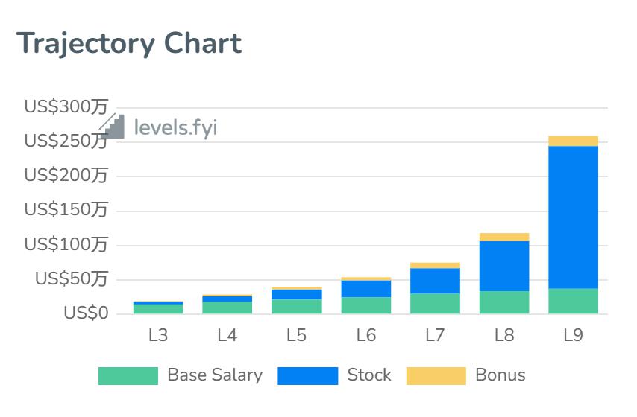Toggle Stock legend blue swatch
This screenshot has height=417, width=637.
click(307, 375)
